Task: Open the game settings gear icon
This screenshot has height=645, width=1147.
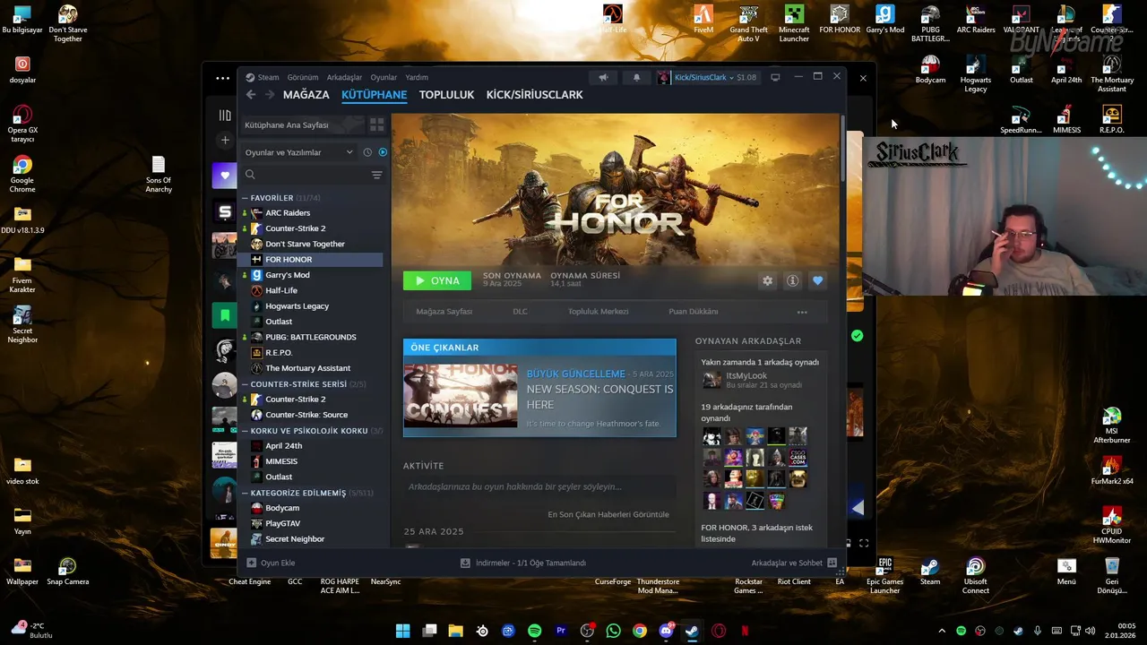Action: pos(767,280)
